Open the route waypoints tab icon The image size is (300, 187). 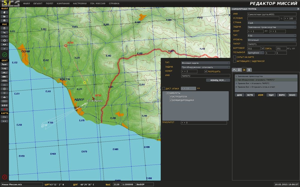[x=234, y=70]
